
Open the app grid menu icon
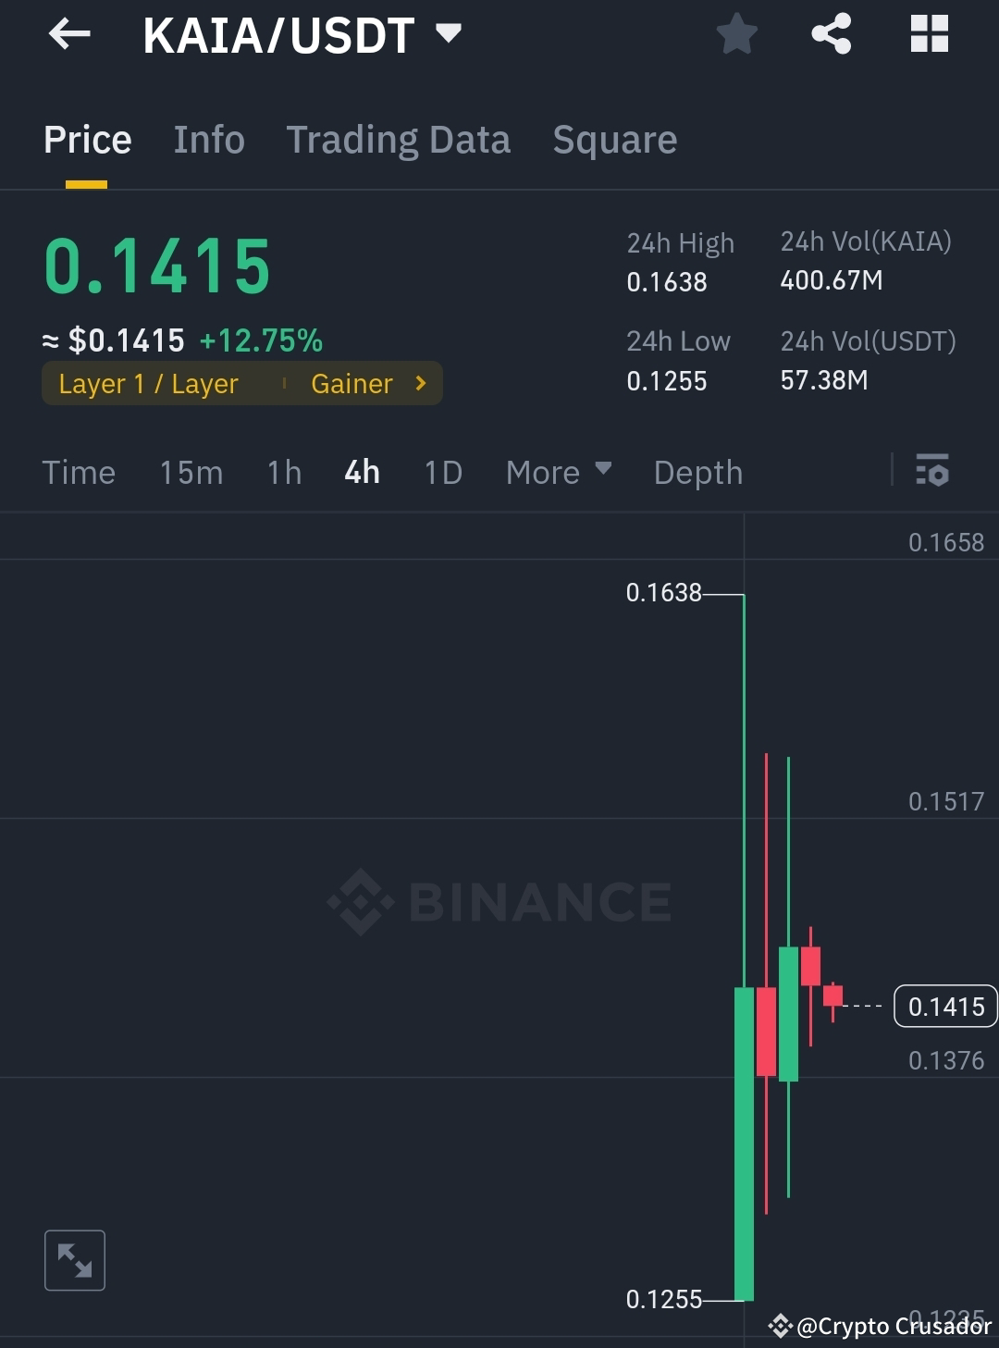[x=929, y=34]
